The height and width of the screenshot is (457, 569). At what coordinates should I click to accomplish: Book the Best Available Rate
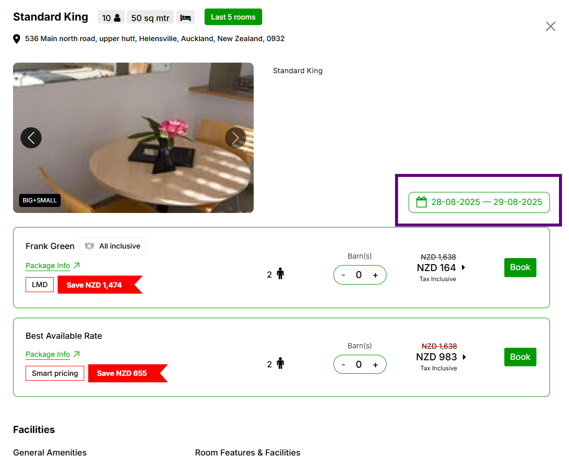tap(520, 357)
